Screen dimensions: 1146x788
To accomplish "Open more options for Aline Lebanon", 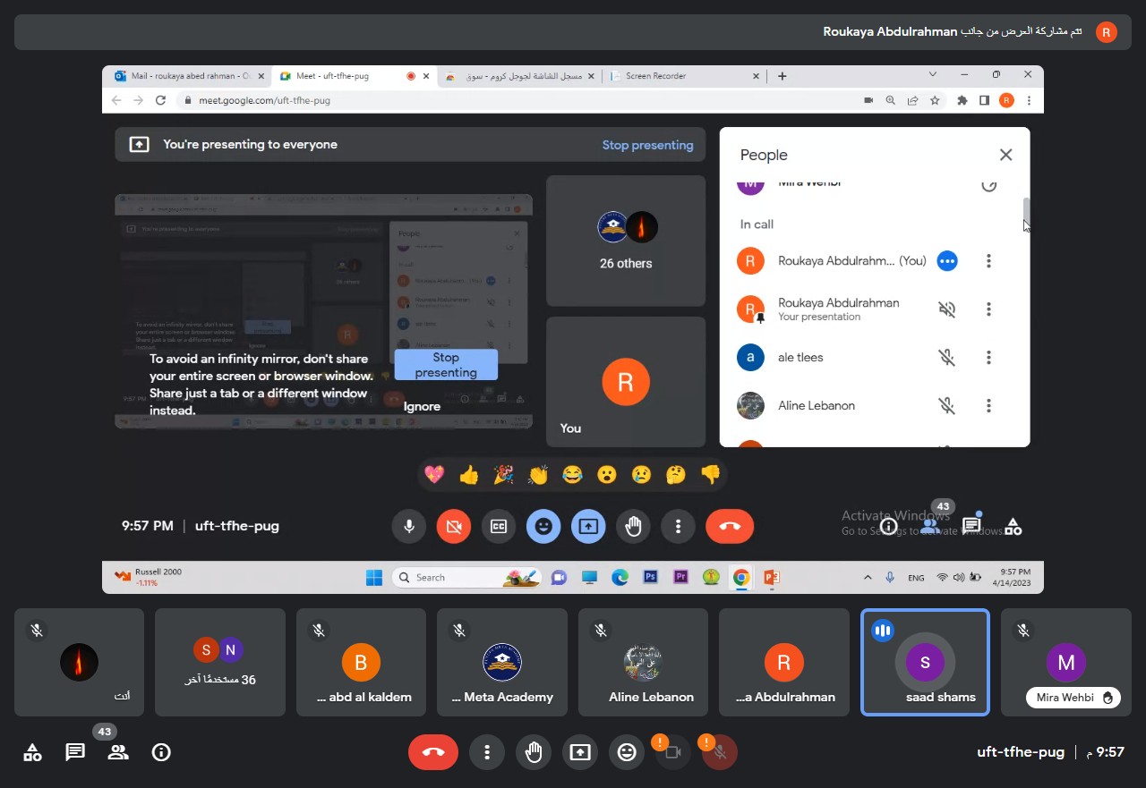I will [x=988, y=406].
